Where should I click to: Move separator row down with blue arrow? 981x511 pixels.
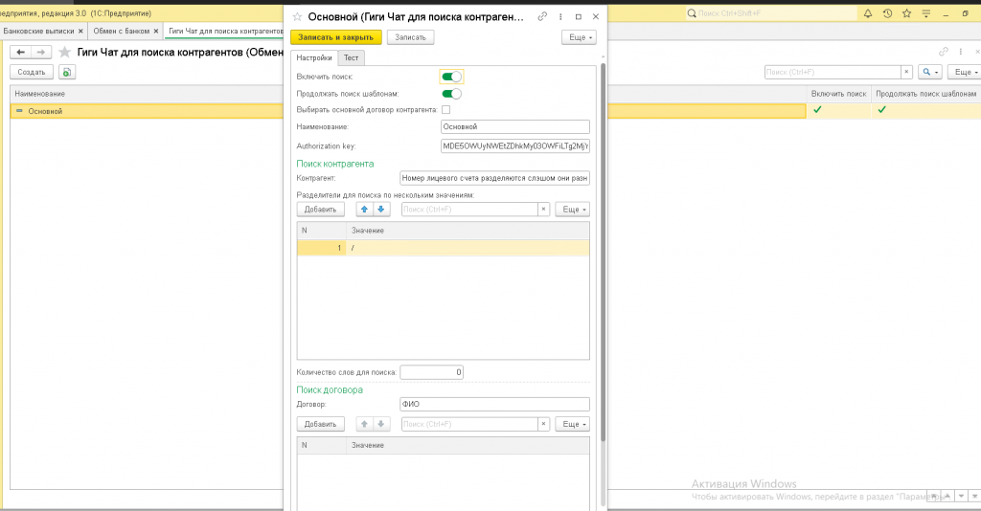380,209
